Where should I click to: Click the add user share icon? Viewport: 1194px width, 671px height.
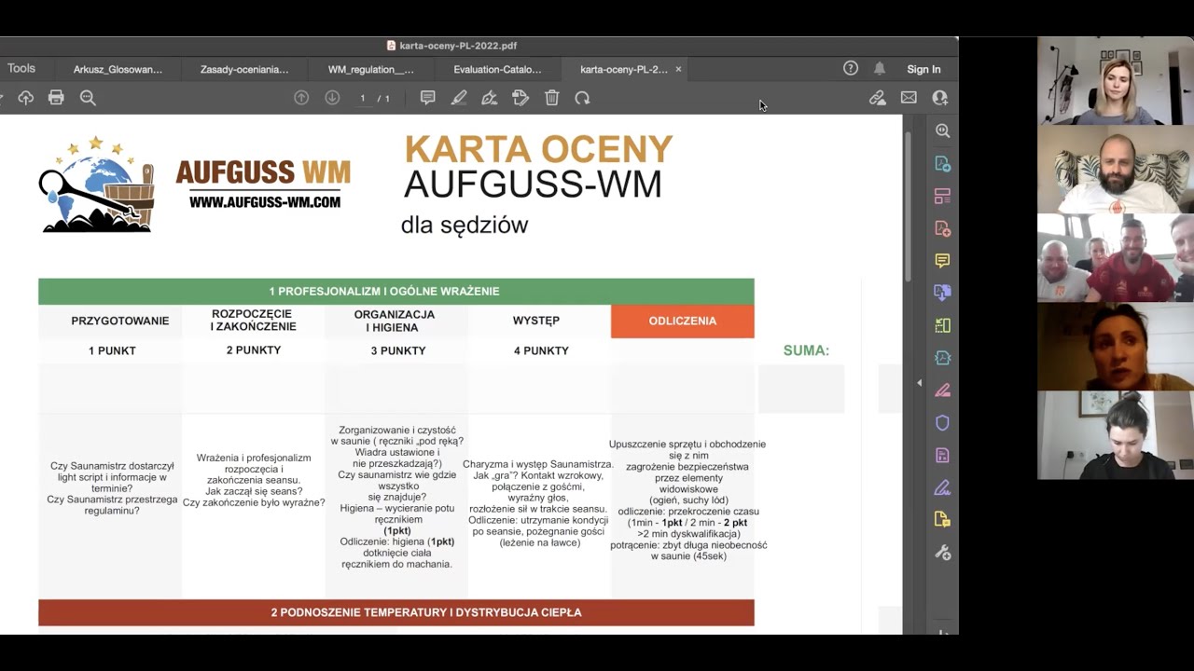939,98
